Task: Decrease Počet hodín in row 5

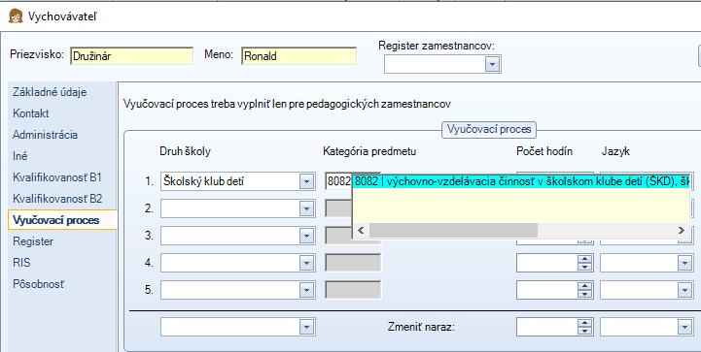Action: point(584,294)
